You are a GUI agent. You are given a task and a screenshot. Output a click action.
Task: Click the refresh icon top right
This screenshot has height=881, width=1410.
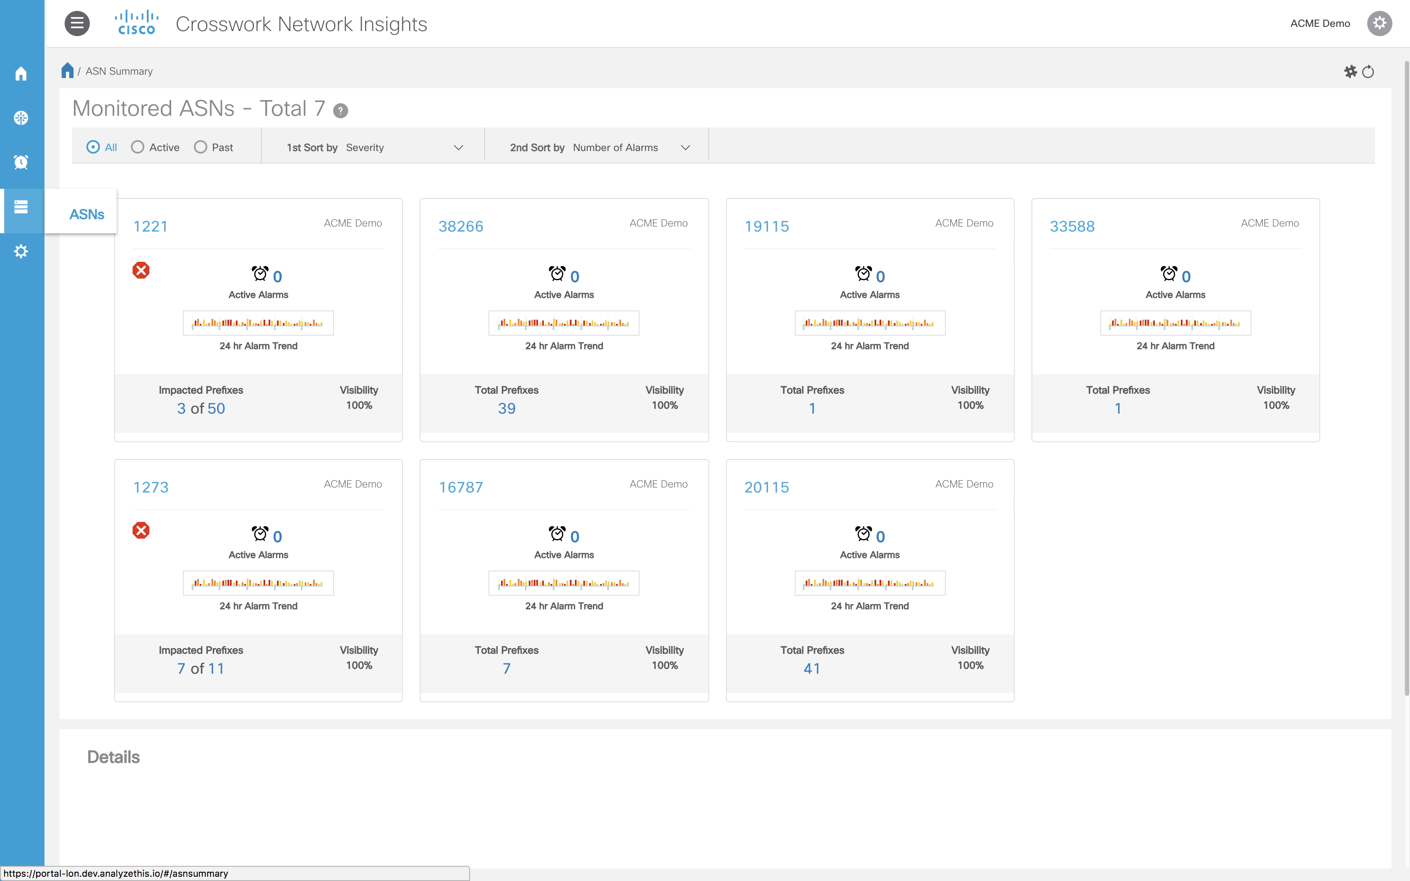(x=1368, y=72)
